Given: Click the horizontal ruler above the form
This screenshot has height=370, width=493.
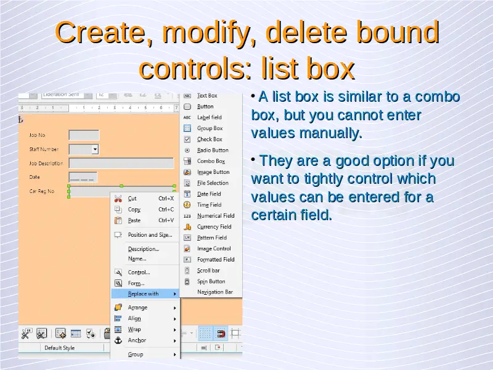Looking at the screenshot, I should (99, 108).
